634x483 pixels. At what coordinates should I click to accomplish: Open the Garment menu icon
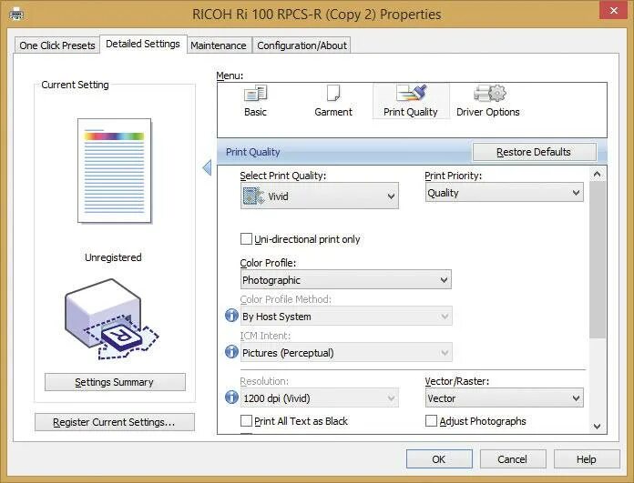333,101
